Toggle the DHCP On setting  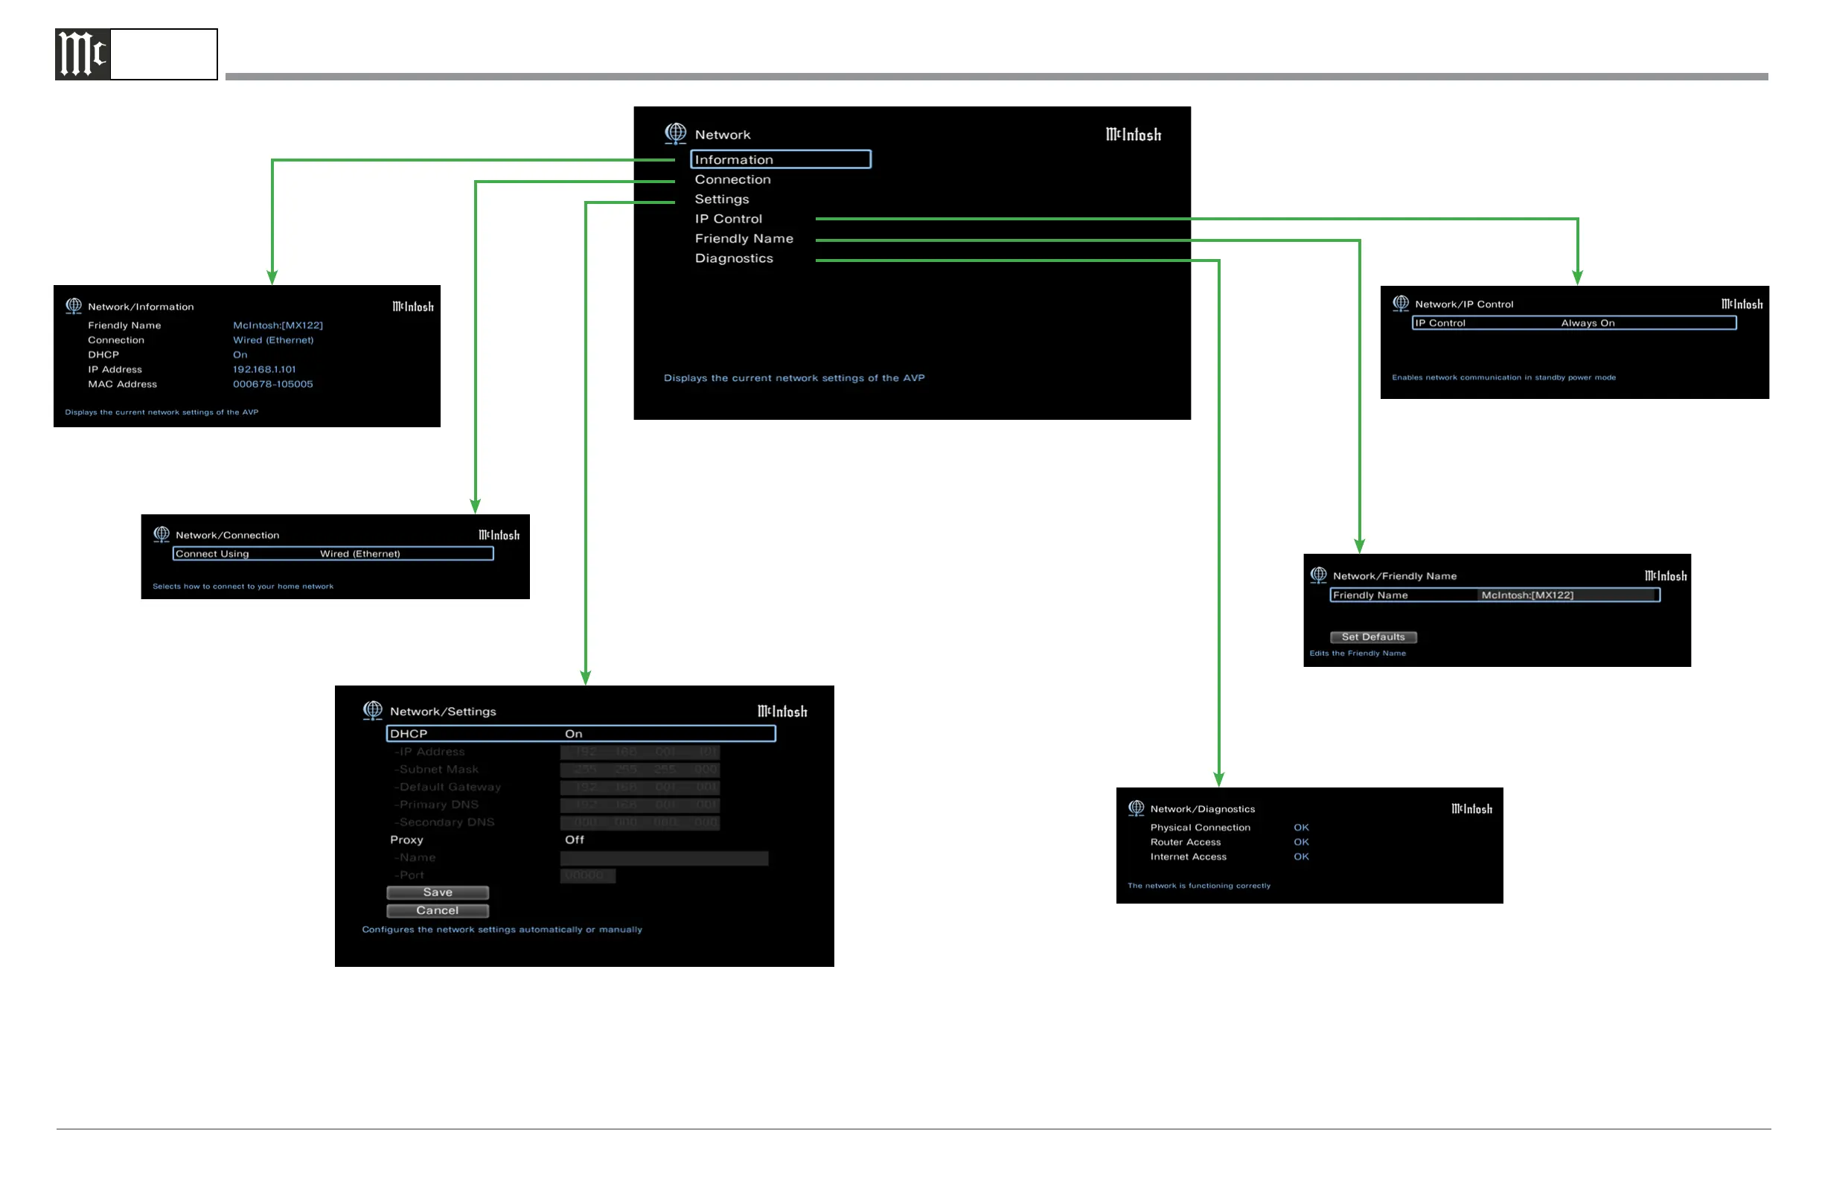pos(581,733)
